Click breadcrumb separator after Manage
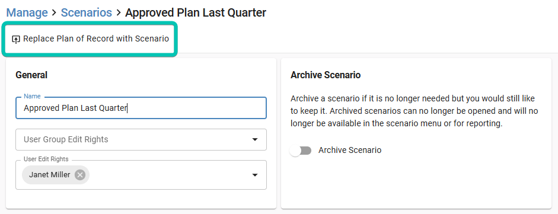 tap(54, 13)
